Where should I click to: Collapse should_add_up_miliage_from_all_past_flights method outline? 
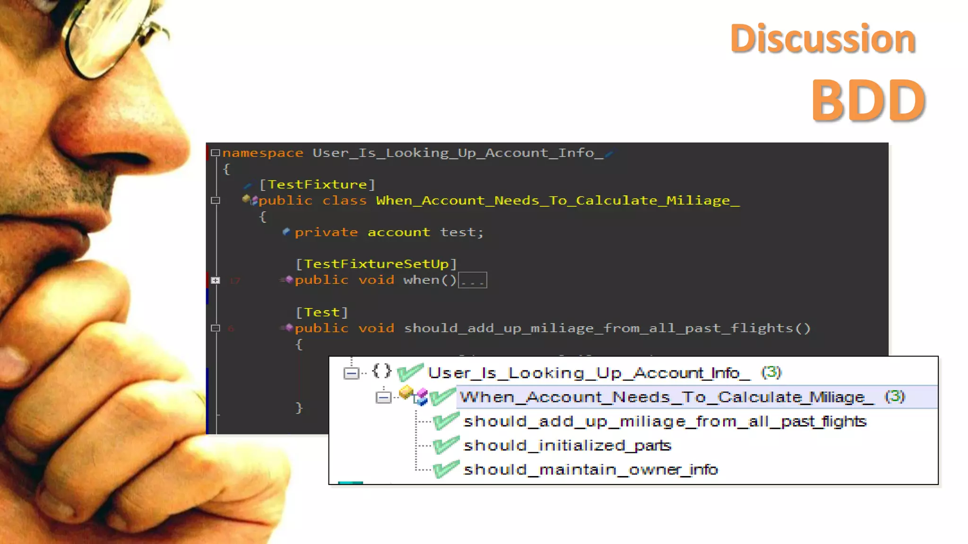pyautogui.click(x=216, y=328)
